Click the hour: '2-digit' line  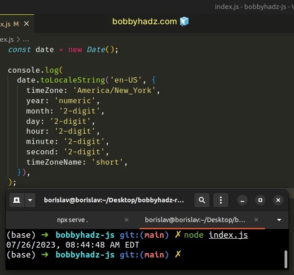pyautogui.click(x=63, y=131)
